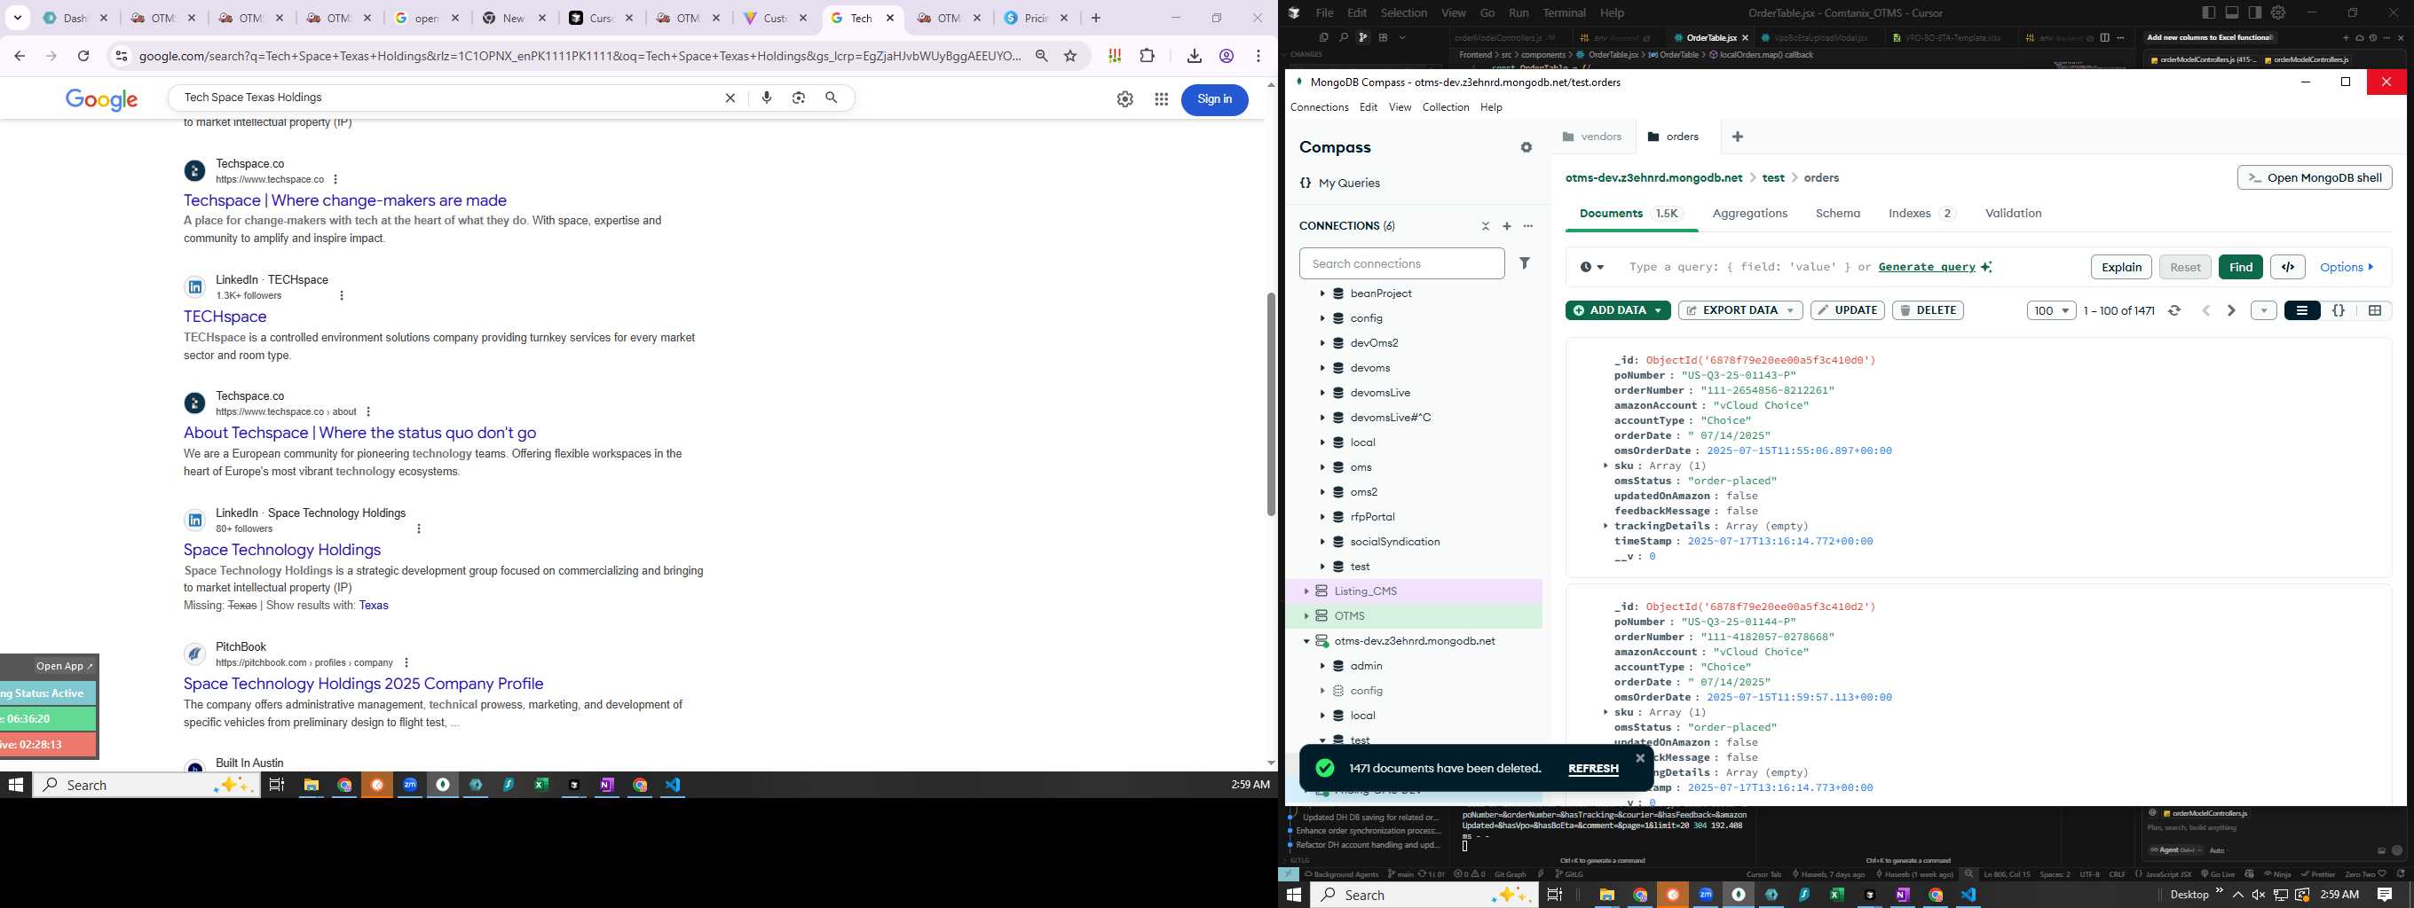Open query history clock icon

[x=1591, y=267]
